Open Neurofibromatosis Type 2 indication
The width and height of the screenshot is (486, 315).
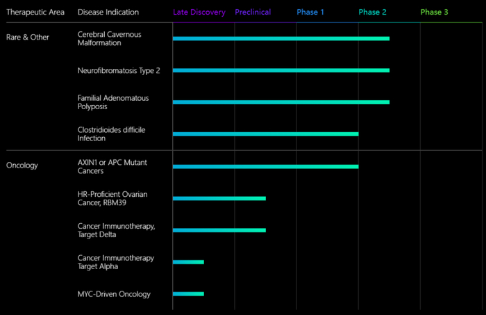119,71
